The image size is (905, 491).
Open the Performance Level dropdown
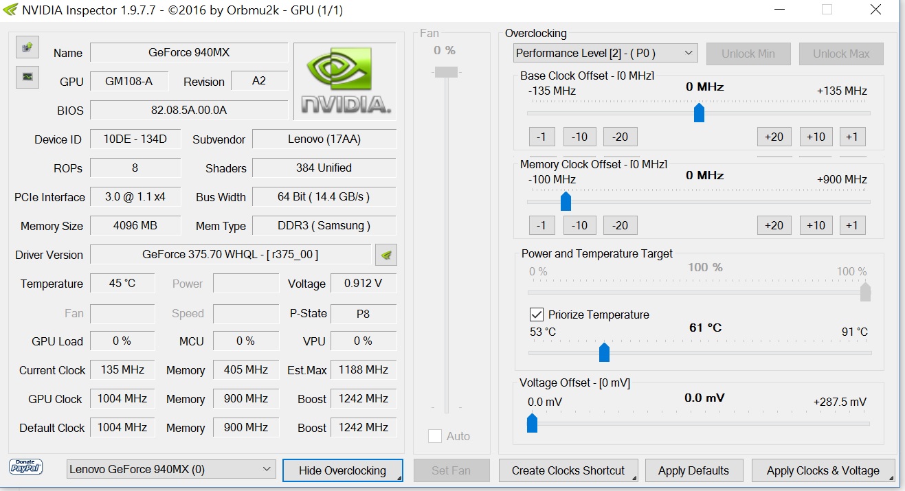(605, 53)
